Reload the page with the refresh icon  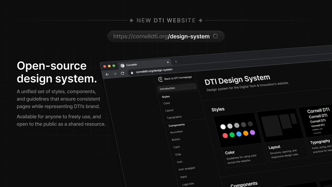tap(122, 73)
